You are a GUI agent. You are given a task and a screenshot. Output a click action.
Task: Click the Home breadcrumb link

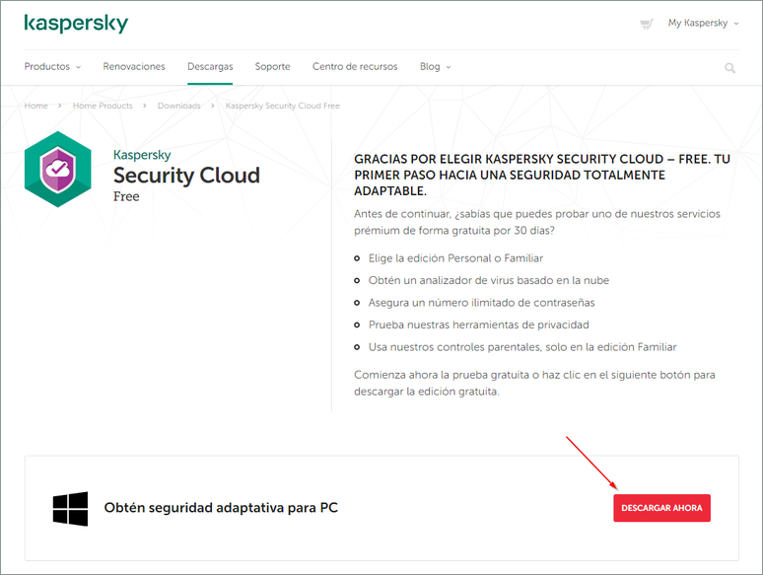point(35,106)
